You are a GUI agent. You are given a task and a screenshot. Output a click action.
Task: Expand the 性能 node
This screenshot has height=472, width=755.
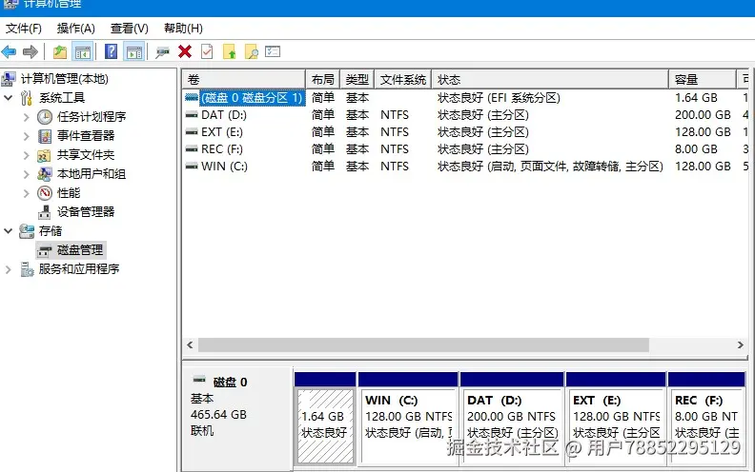(x=27, y=193)
